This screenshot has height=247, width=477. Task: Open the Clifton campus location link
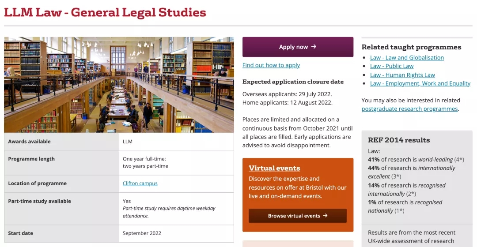pos(140,183)
